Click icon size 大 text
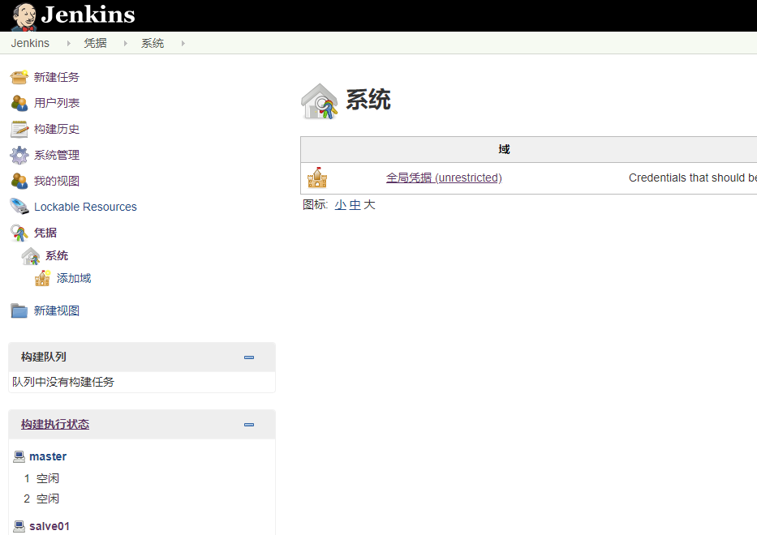Screen dimensions: 757x535 tap(369, 205)
